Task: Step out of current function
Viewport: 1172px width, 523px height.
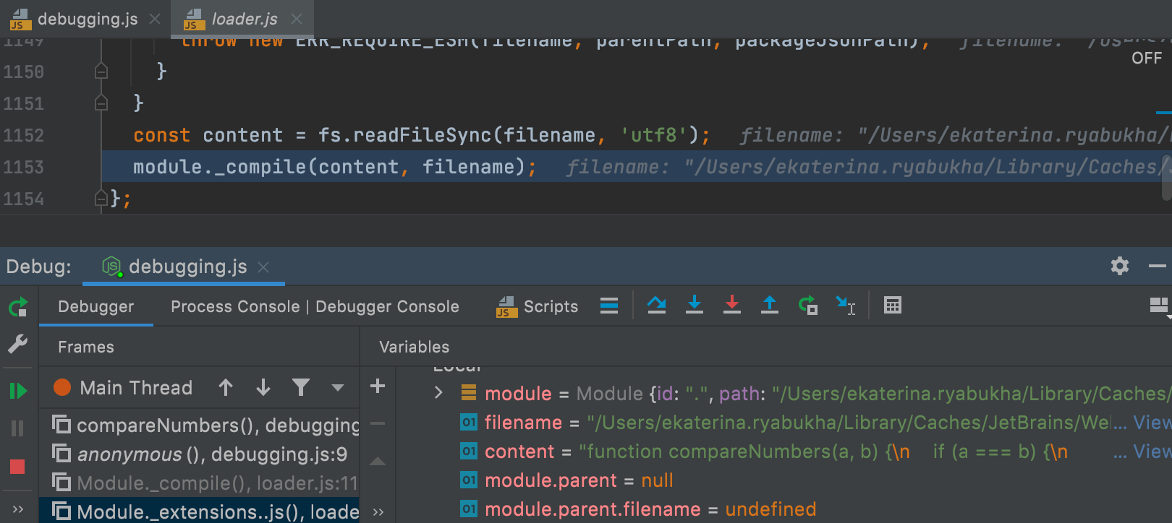Action: coord(770,306)
